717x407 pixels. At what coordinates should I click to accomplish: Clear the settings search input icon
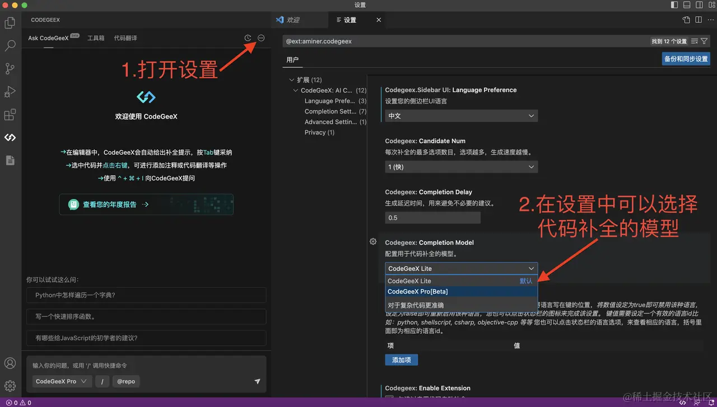[695, 41]
